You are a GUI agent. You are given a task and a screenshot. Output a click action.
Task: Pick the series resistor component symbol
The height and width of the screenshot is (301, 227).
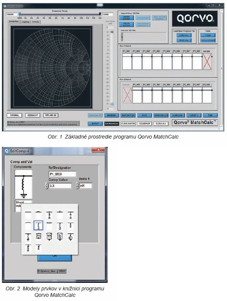[39, 215]
